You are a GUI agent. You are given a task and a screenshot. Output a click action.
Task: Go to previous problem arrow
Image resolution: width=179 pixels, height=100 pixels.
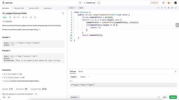click(80, 3)
